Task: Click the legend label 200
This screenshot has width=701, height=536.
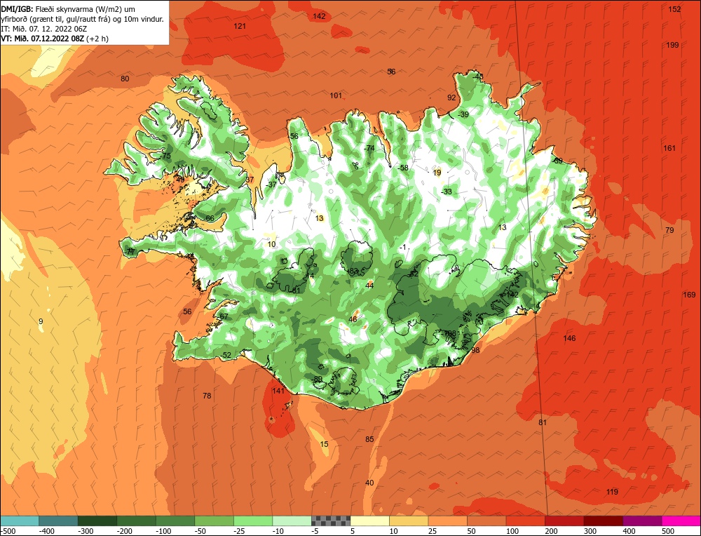Action: click(551, 531)
